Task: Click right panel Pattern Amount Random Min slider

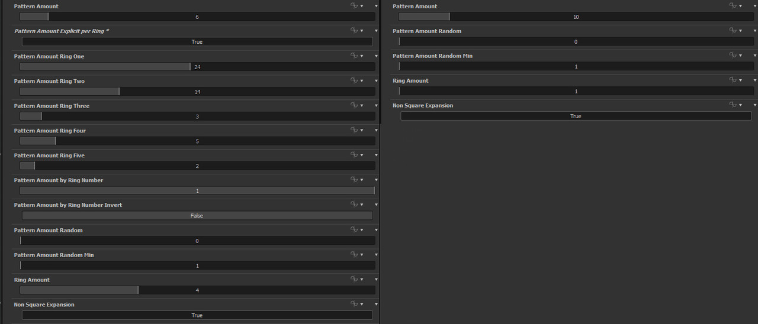Action: coord(576,67)
